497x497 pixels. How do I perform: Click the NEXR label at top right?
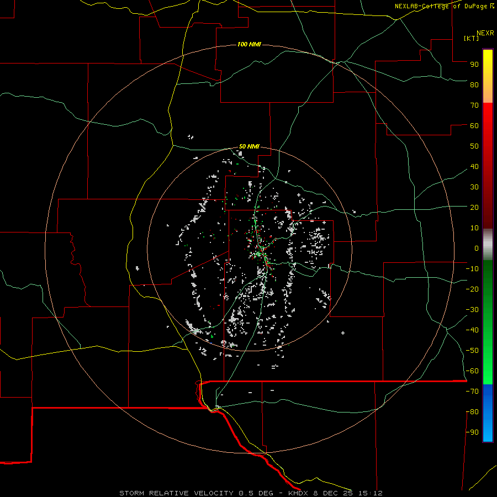(485, 33)
